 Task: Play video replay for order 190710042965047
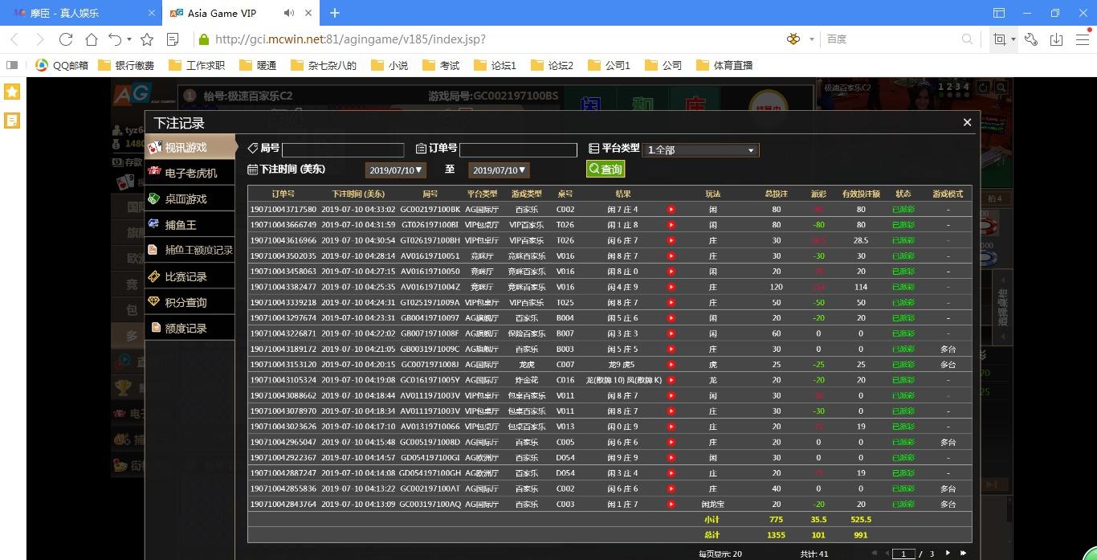point(671,443)
